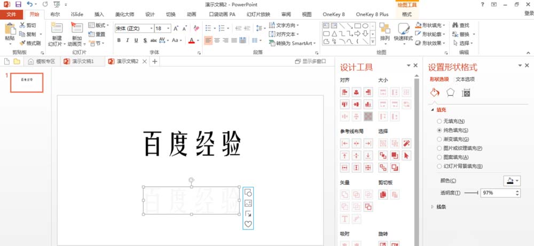This screenshot has width=534, height=246.
Task: Select the 幻灯片背景填充(B) radio button
Action: pyautogui.click(x=439, y=166)
